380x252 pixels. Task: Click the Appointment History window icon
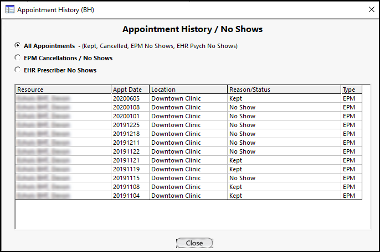click(x=9, y=9)
